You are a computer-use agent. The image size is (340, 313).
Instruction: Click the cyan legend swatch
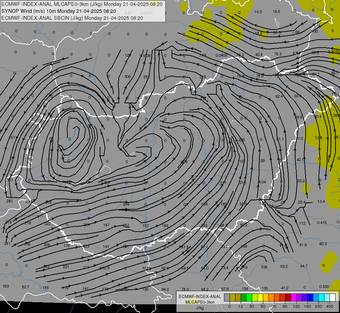pyautogui.click(x=321, y=297)
